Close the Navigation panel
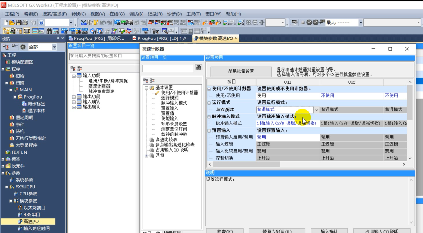423x233 pixels. point(63,39)
